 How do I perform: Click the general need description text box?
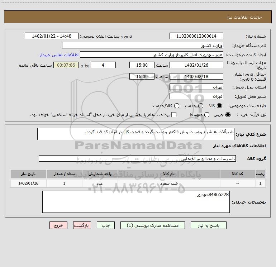click(136, 134)
